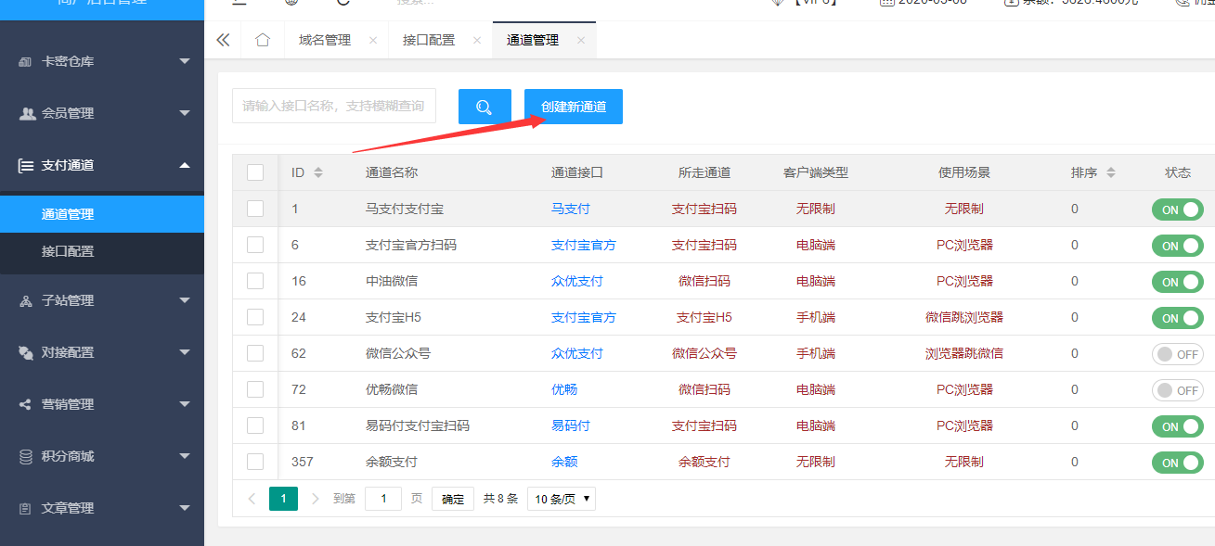1215x546 pixels.
Task: Turn off status switch for 中油微信
Action: tap(1177, 282)
